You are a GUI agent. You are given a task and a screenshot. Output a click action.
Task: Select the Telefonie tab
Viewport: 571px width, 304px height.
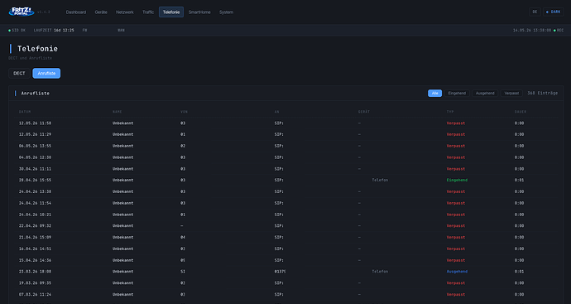pyautogui.click(x=171, y=12)
